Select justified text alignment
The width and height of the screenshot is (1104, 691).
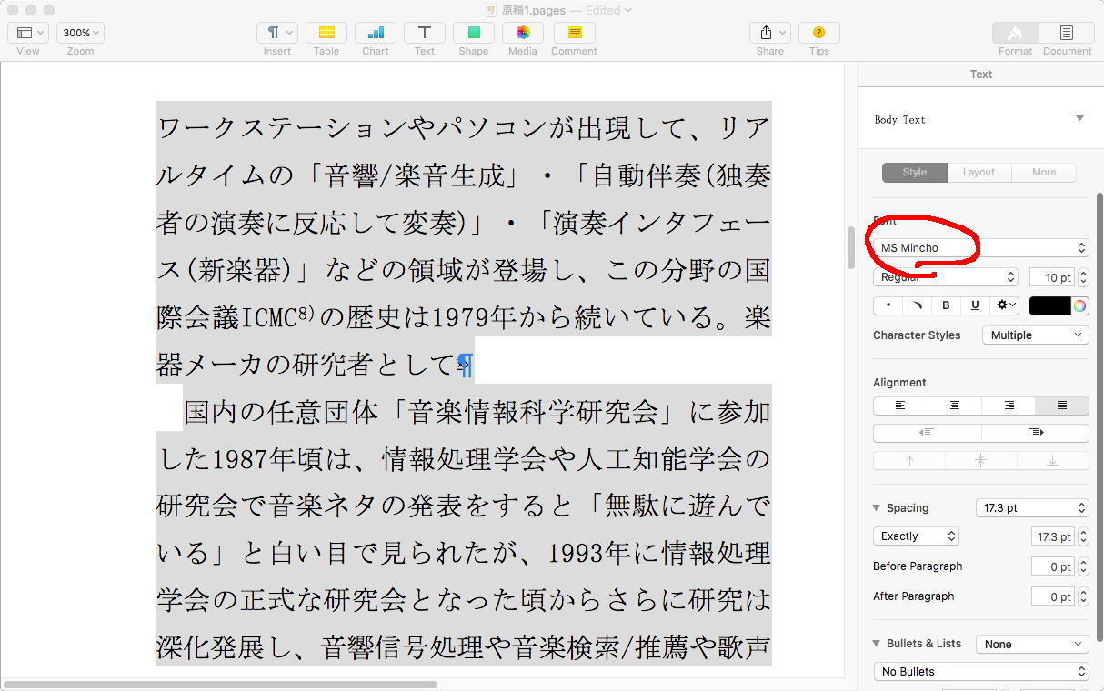click(x=1061, y=406)
